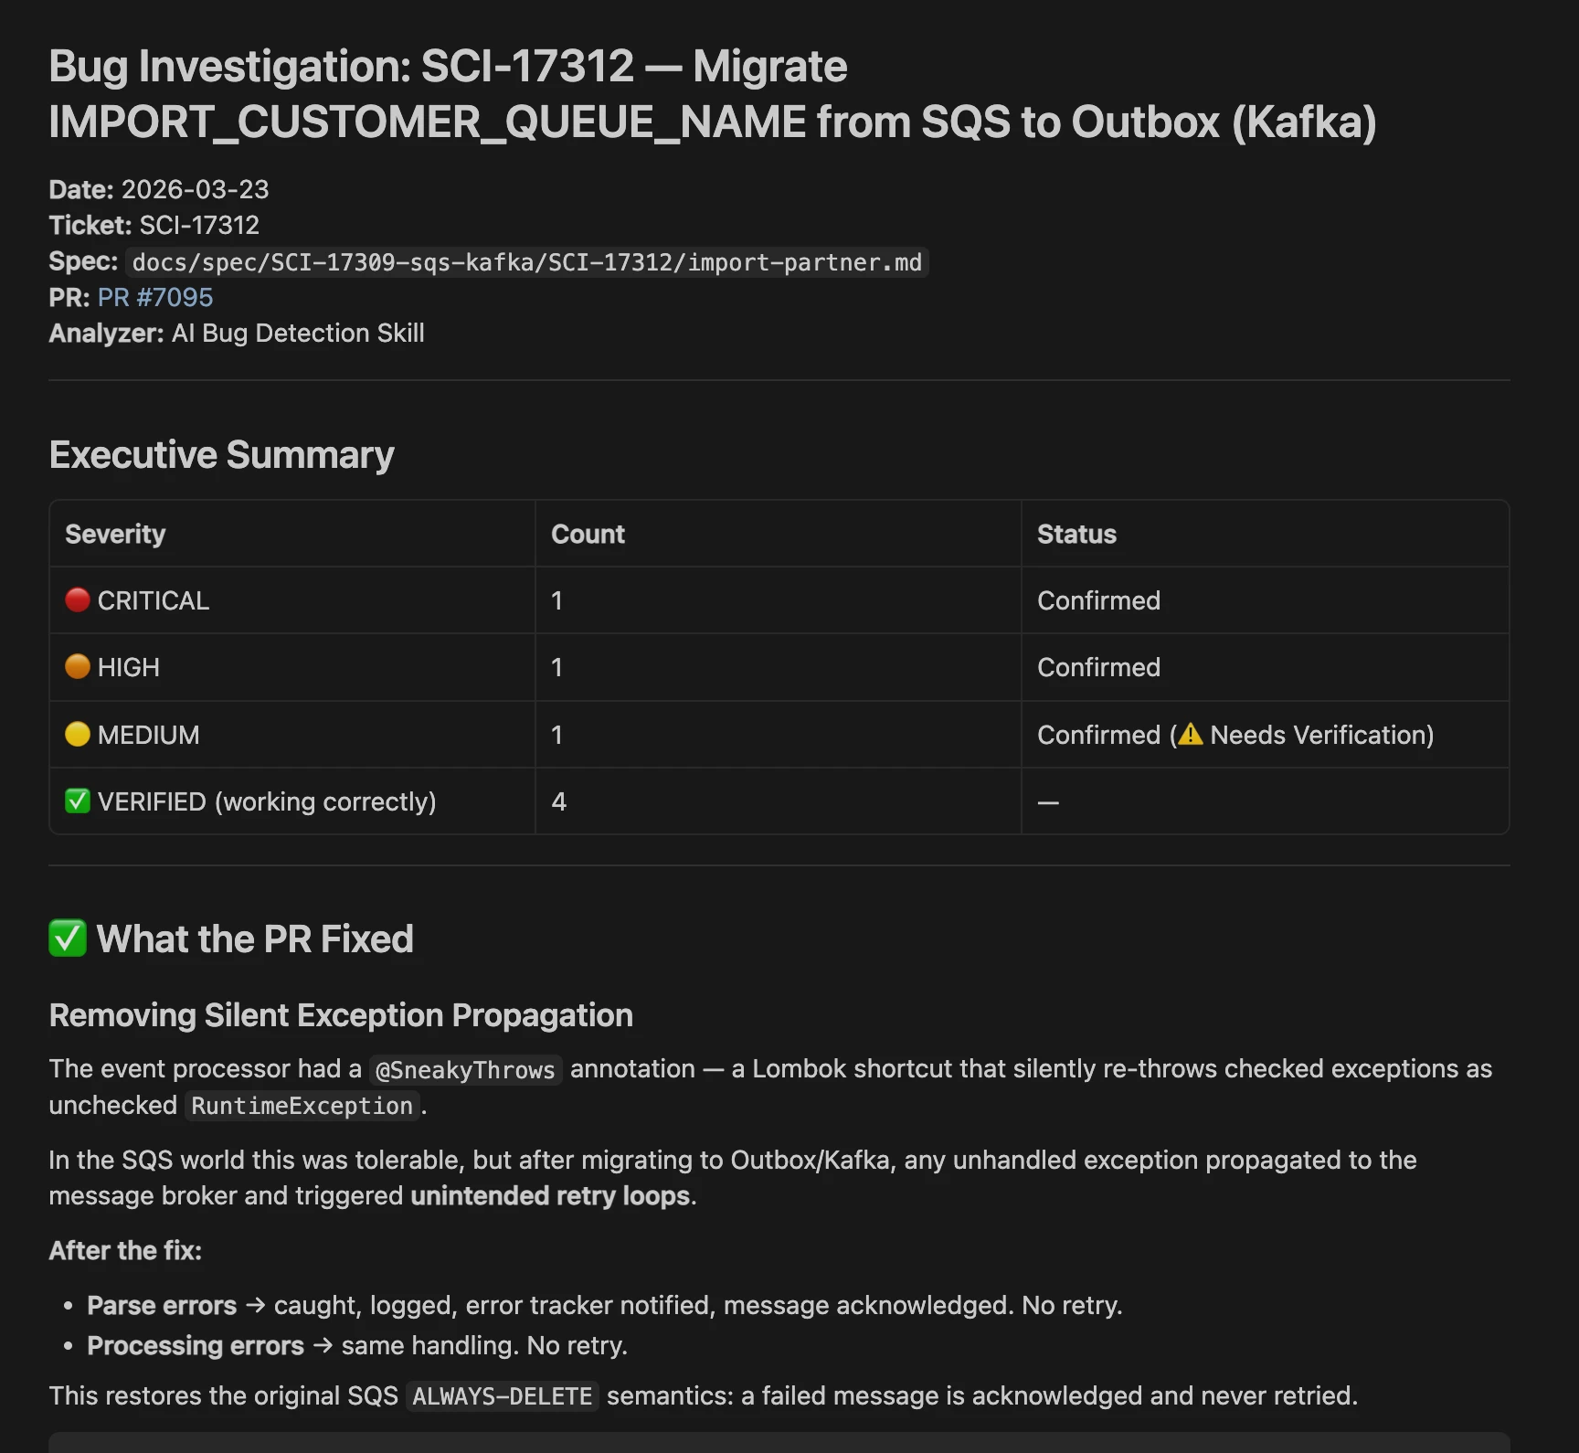Viewport: 1579px width, 1453px height.
Task: Click the count 4 in VERIFIED row
Action: click(558, 801)
